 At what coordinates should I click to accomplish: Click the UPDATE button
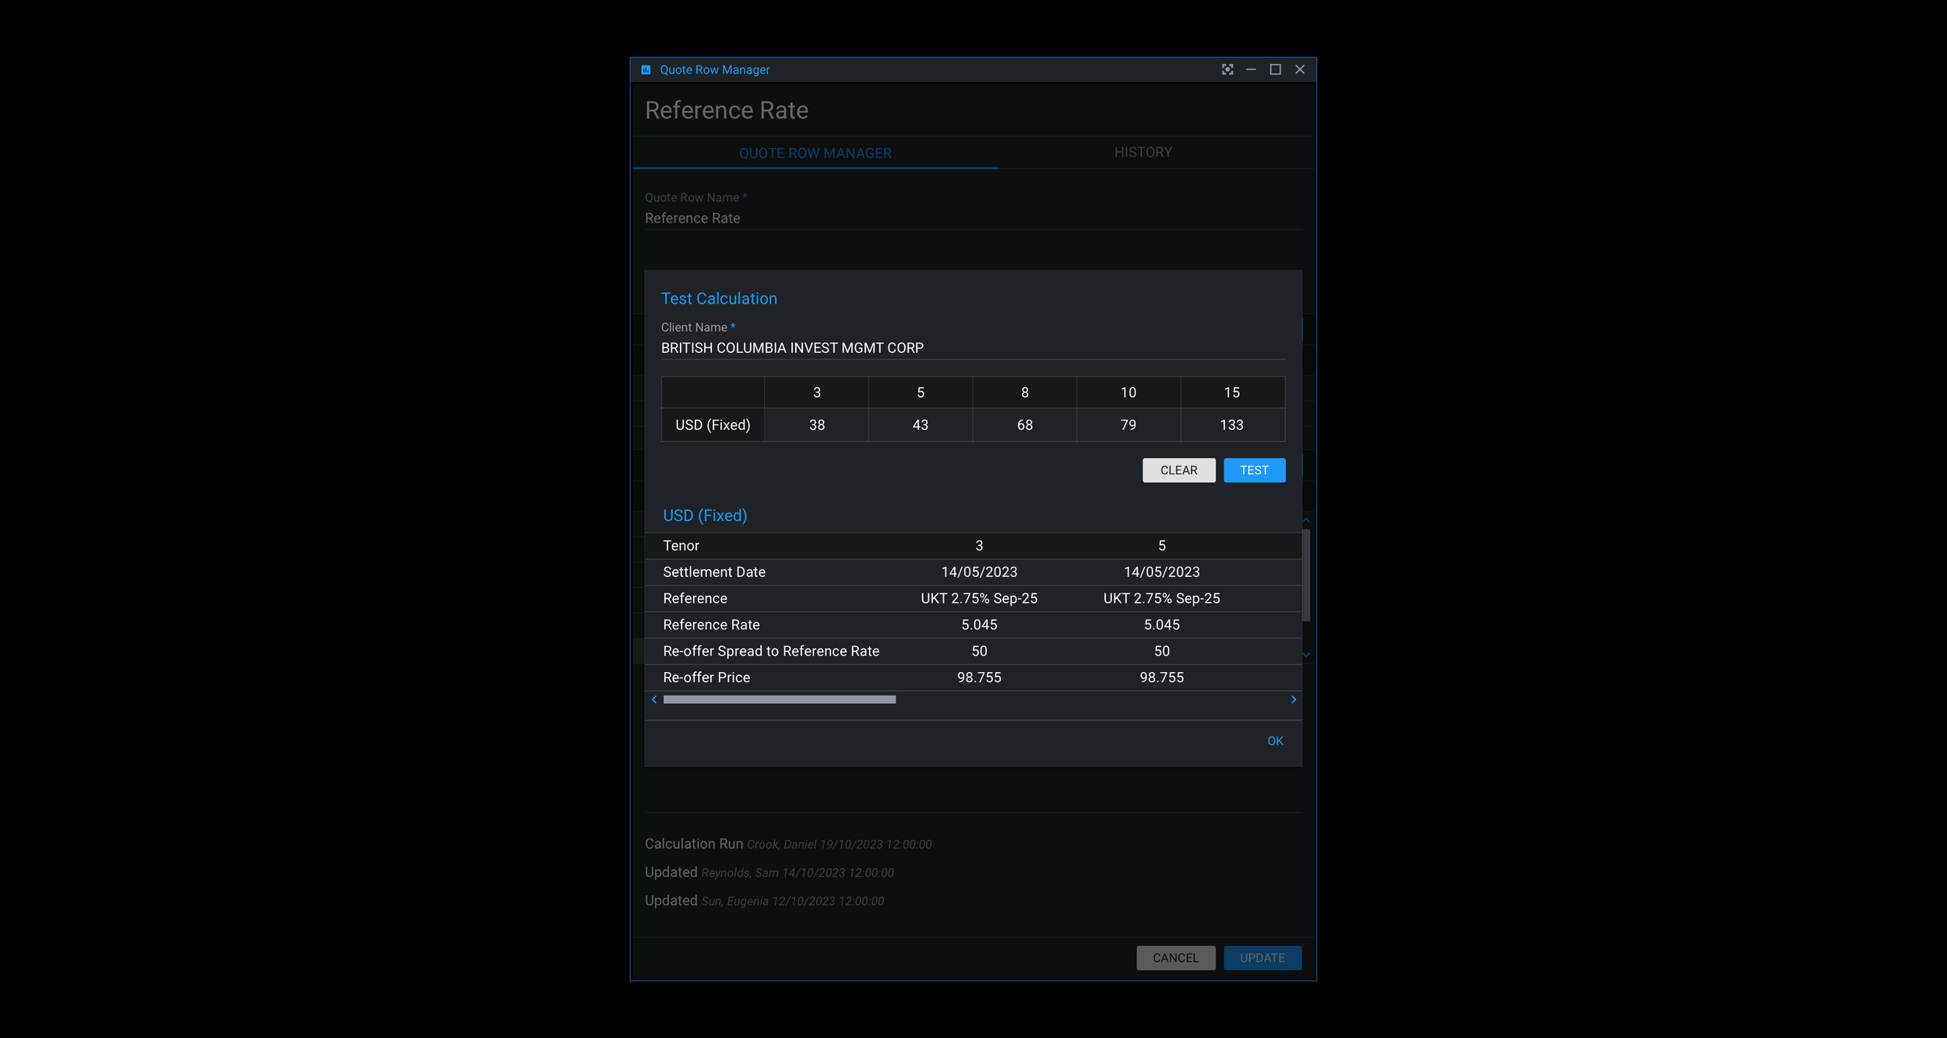(x=1262, y=958)
